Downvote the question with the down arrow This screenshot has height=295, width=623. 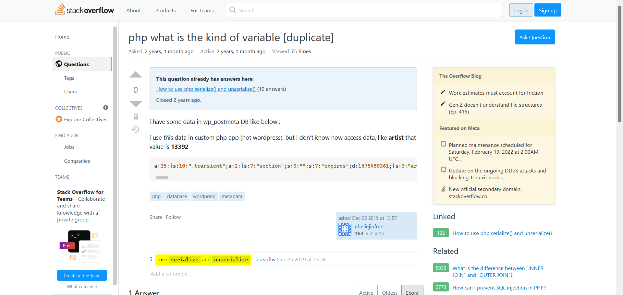(136, 104)
